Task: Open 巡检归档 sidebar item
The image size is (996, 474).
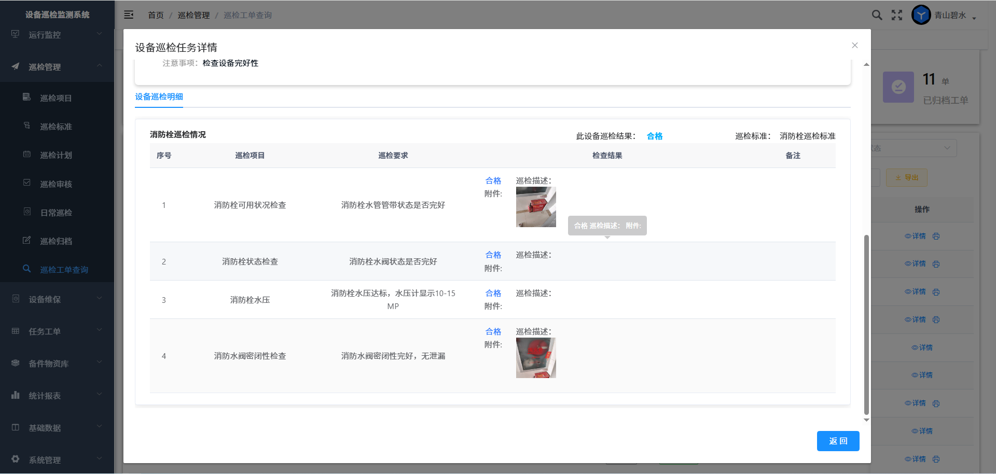Action: [x=56, y=241]
